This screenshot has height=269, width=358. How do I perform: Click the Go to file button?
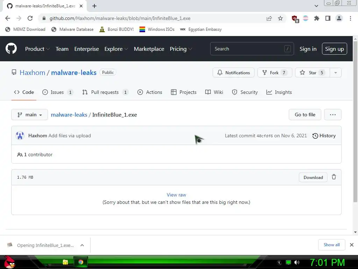(305, 115)
